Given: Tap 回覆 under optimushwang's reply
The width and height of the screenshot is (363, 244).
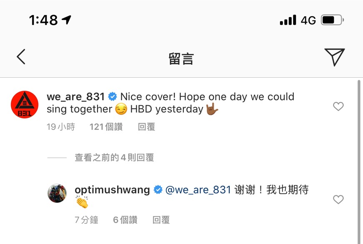Looking at the screenshot, I should [x=161, y=220].
